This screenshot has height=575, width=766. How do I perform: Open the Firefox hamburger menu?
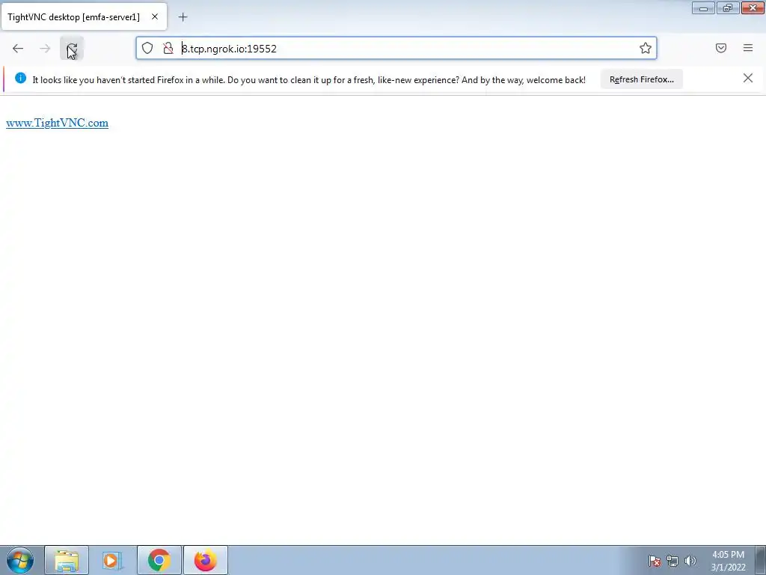[748, 48]
